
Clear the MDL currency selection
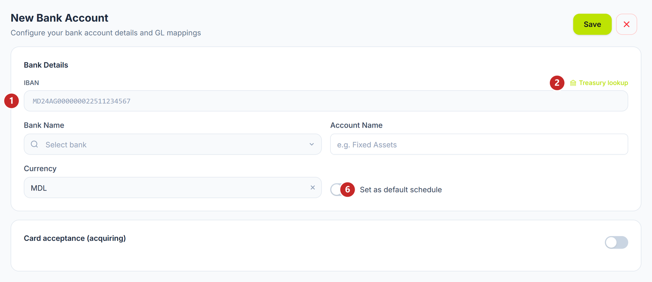[313, 188]
